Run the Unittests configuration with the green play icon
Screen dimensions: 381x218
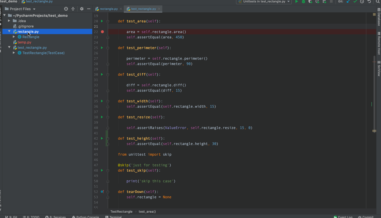pyautogui.click(x=297, y=2)
